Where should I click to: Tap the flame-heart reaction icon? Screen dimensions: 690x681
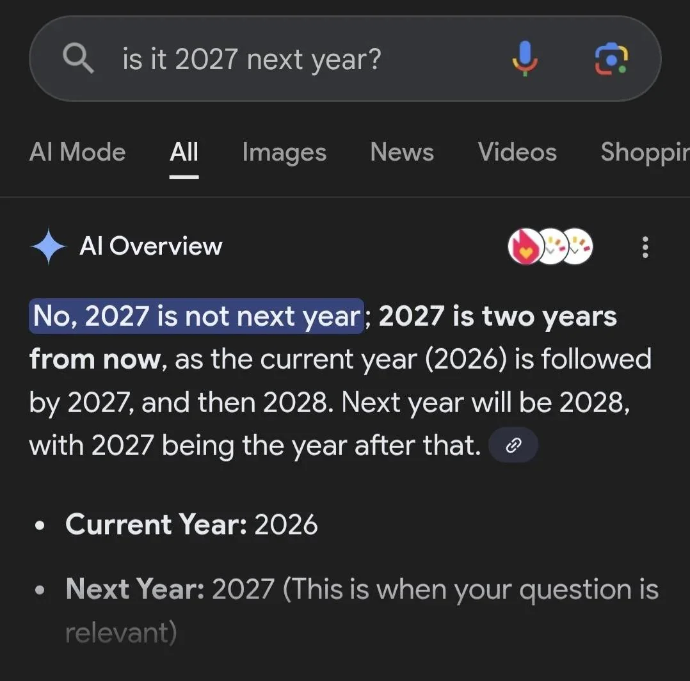tap(525, 246)
